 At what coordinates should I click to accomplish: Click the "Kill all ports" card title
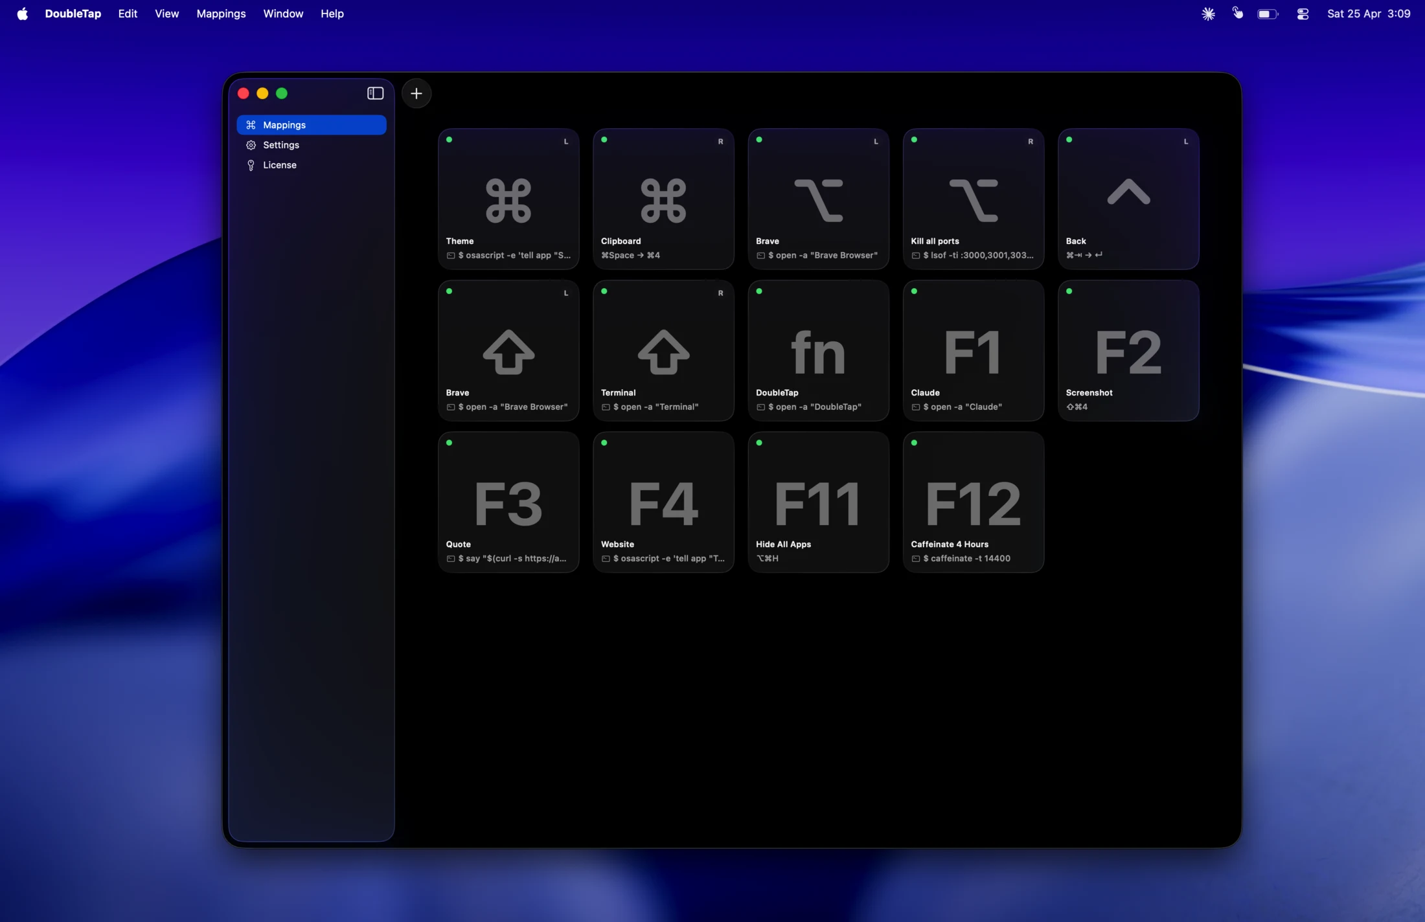[935, 241]
